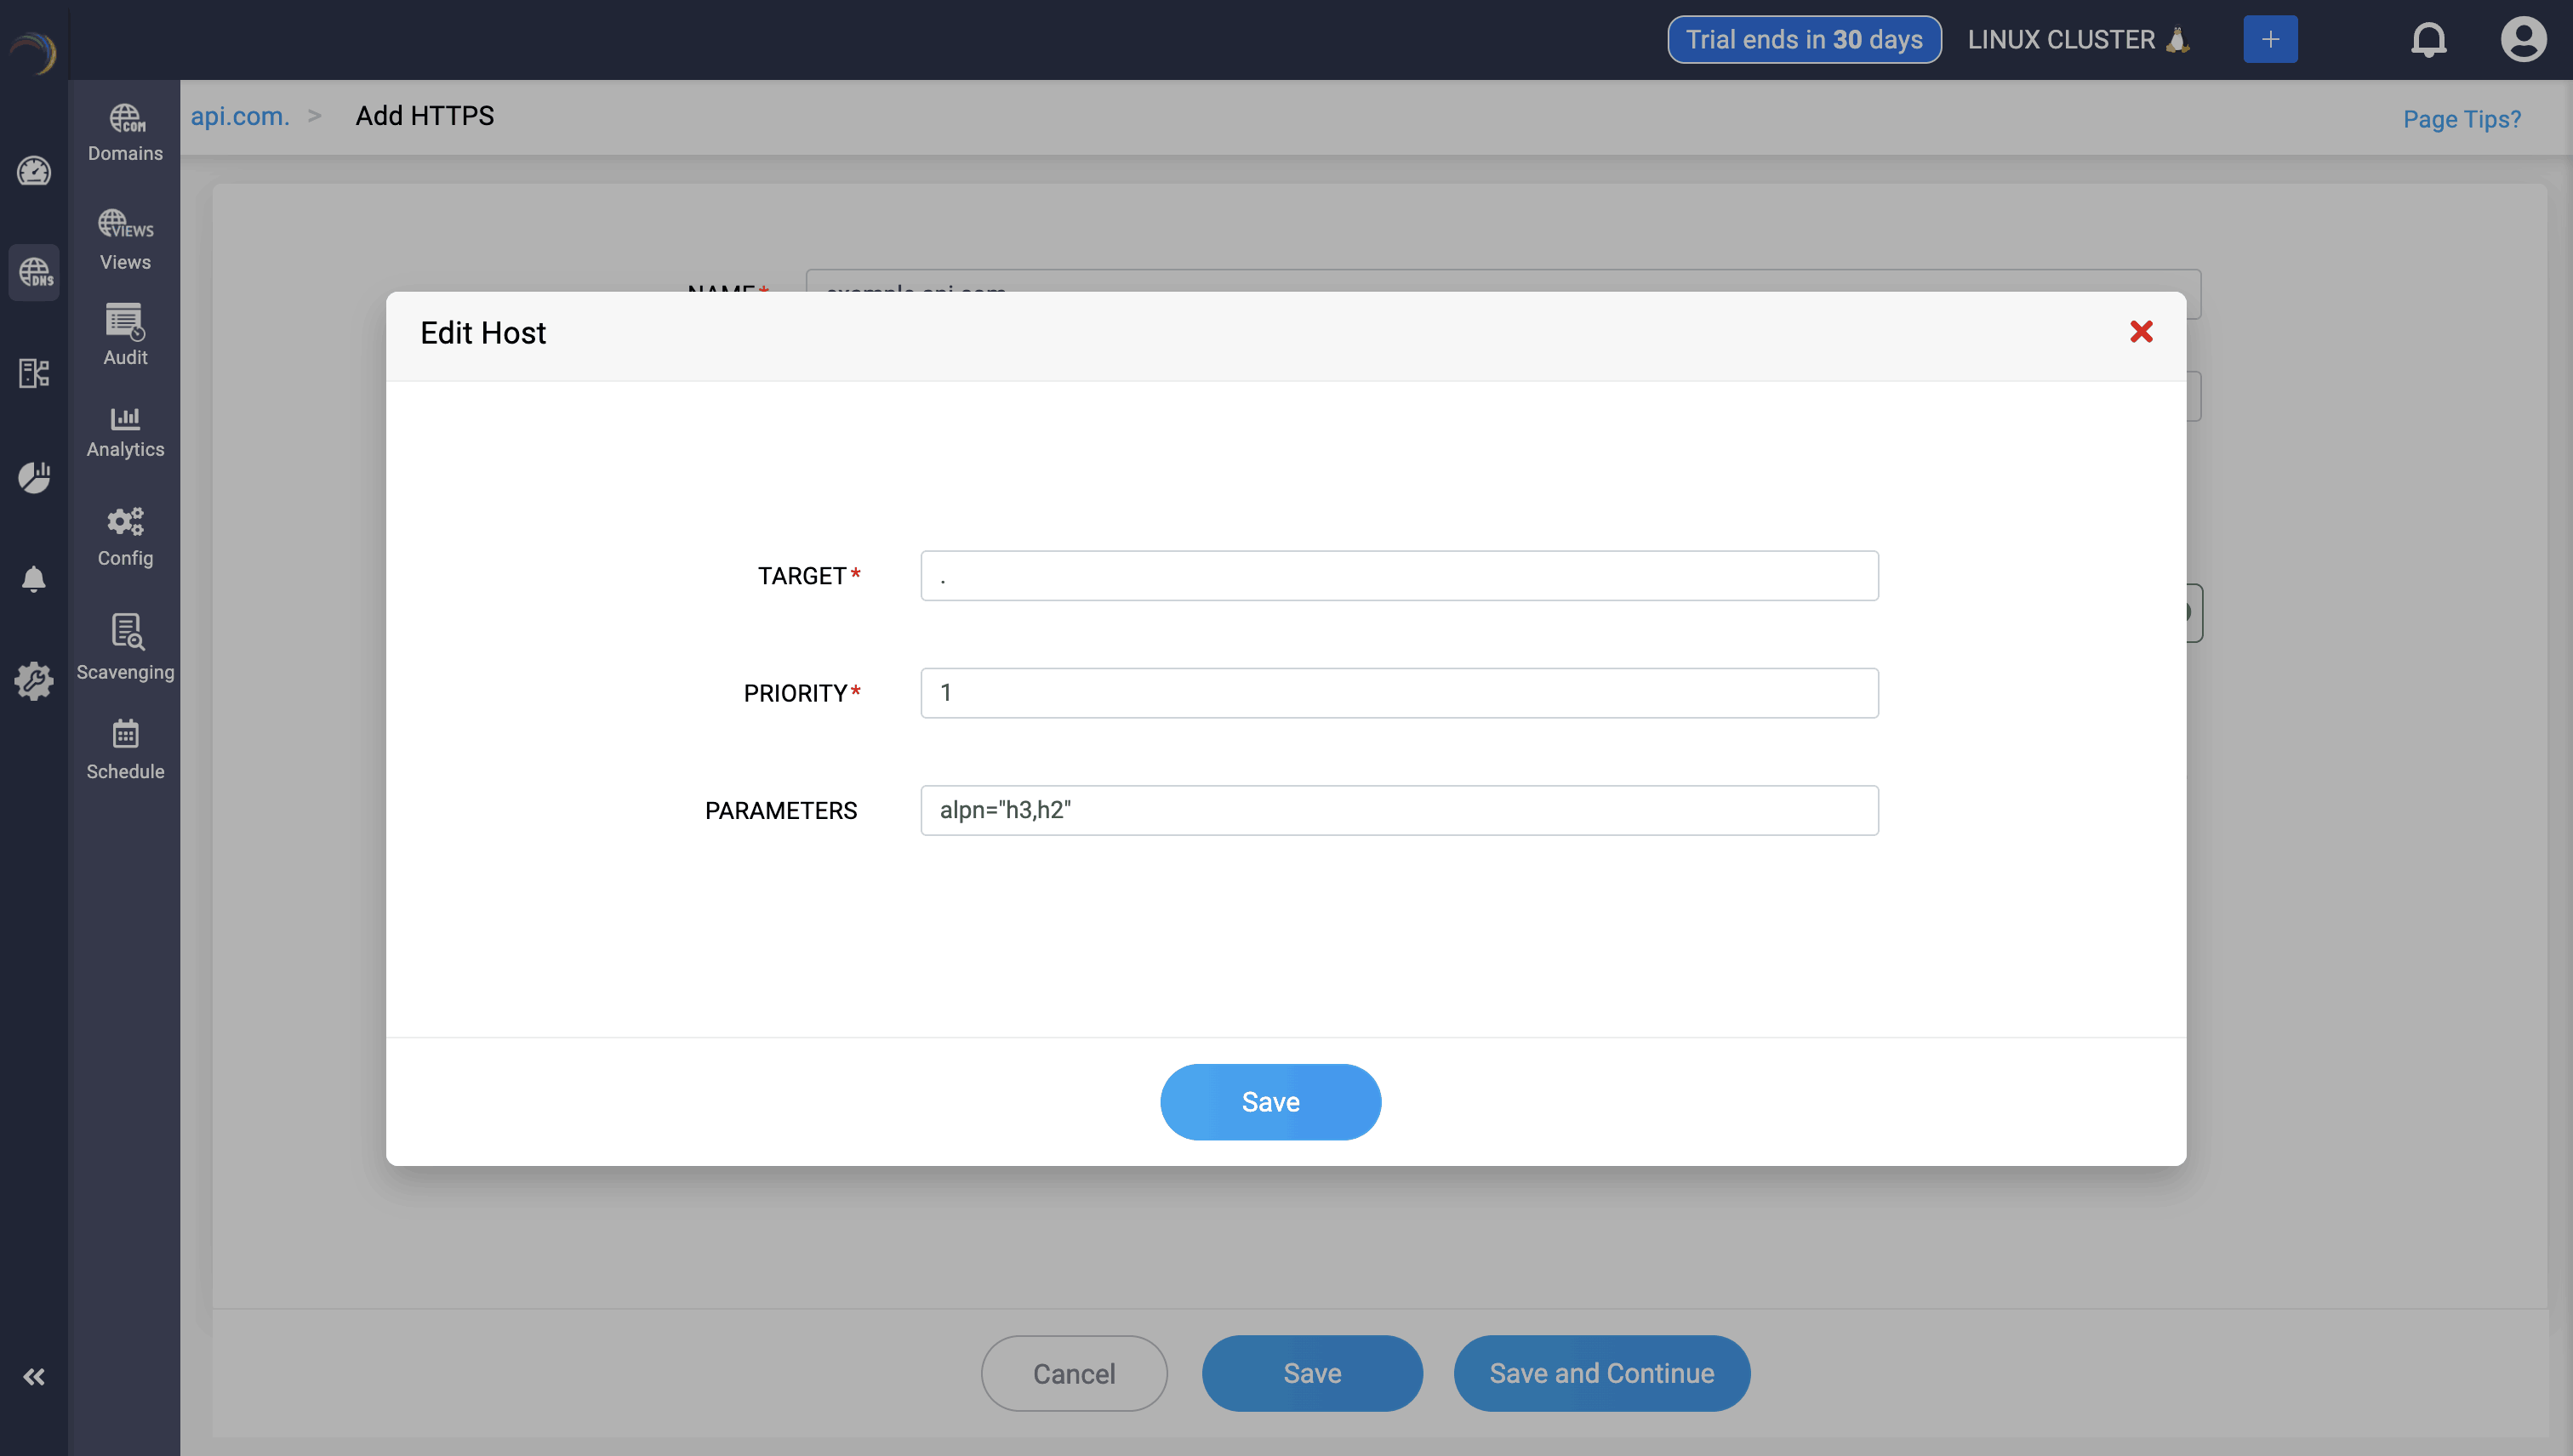Click into the TARGET input field
The width and height of the screenshot is (2573, 1456).
coord(1399,576)
